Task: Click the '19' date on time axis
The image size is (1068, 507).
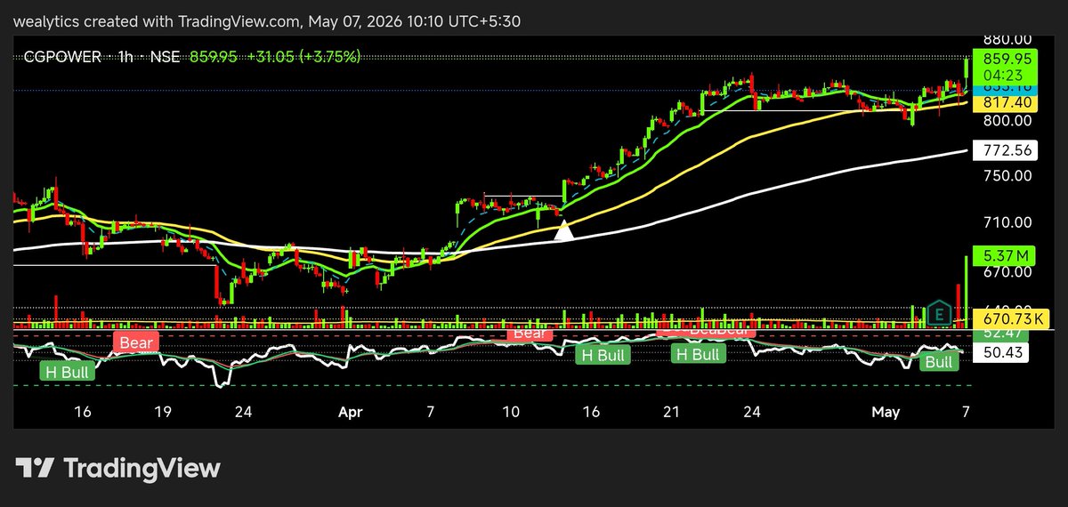Action: [x=163, y=412]
